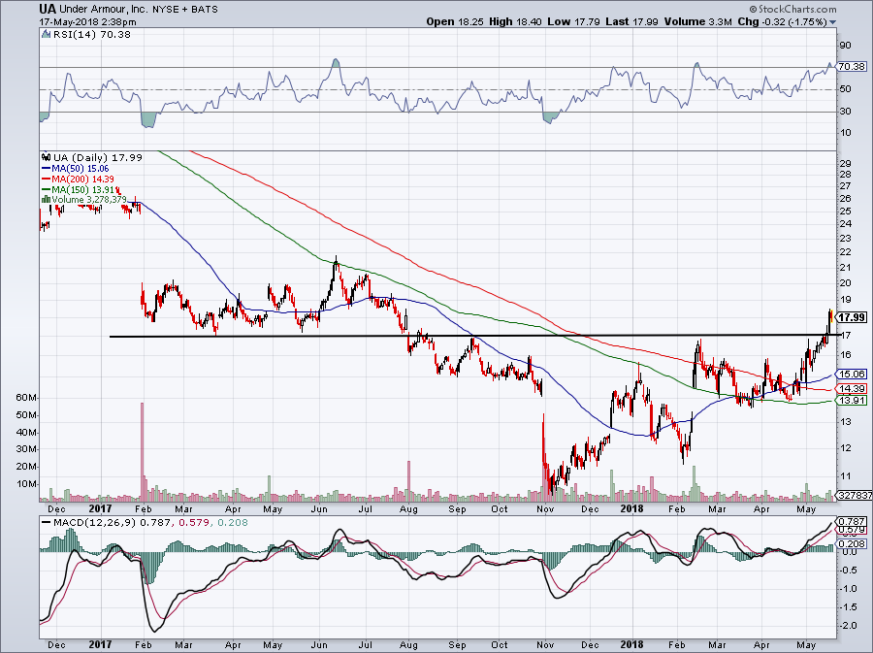
Task: Click the MA(50) 15.06 legend text
Action: [x=81, y=168]
